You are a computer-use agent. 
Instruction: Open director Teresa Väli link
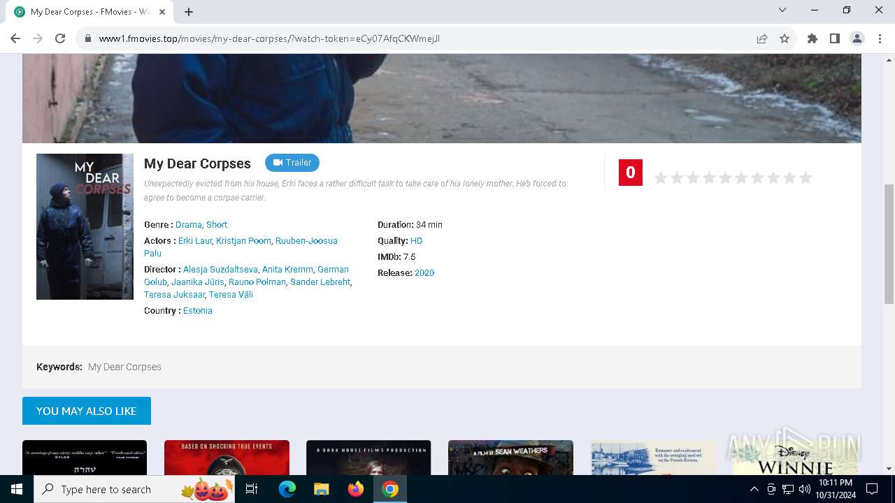231,295
